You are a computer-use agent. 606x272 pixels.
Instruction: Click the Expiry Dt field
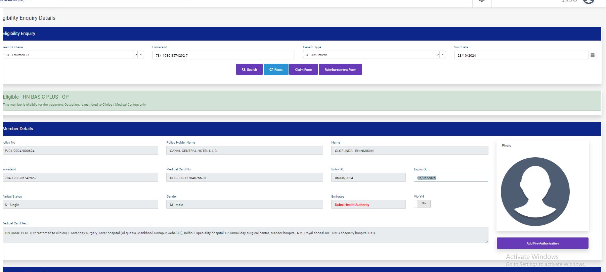450,177
